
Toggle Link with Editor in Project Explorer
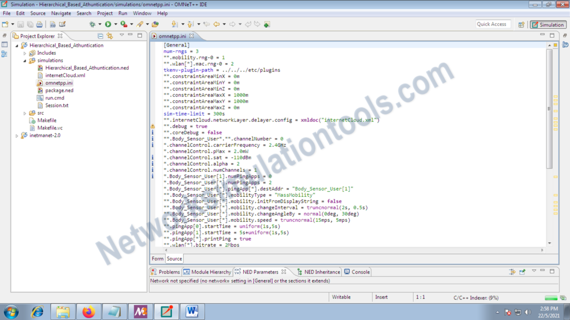tap(110, 35)
